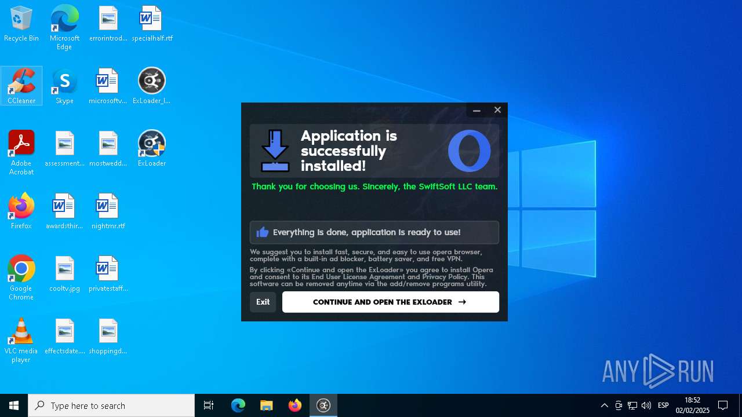742x417 pixels.
Task: Select the Skype desktop shortcut
Action: (x=64, y=86)
